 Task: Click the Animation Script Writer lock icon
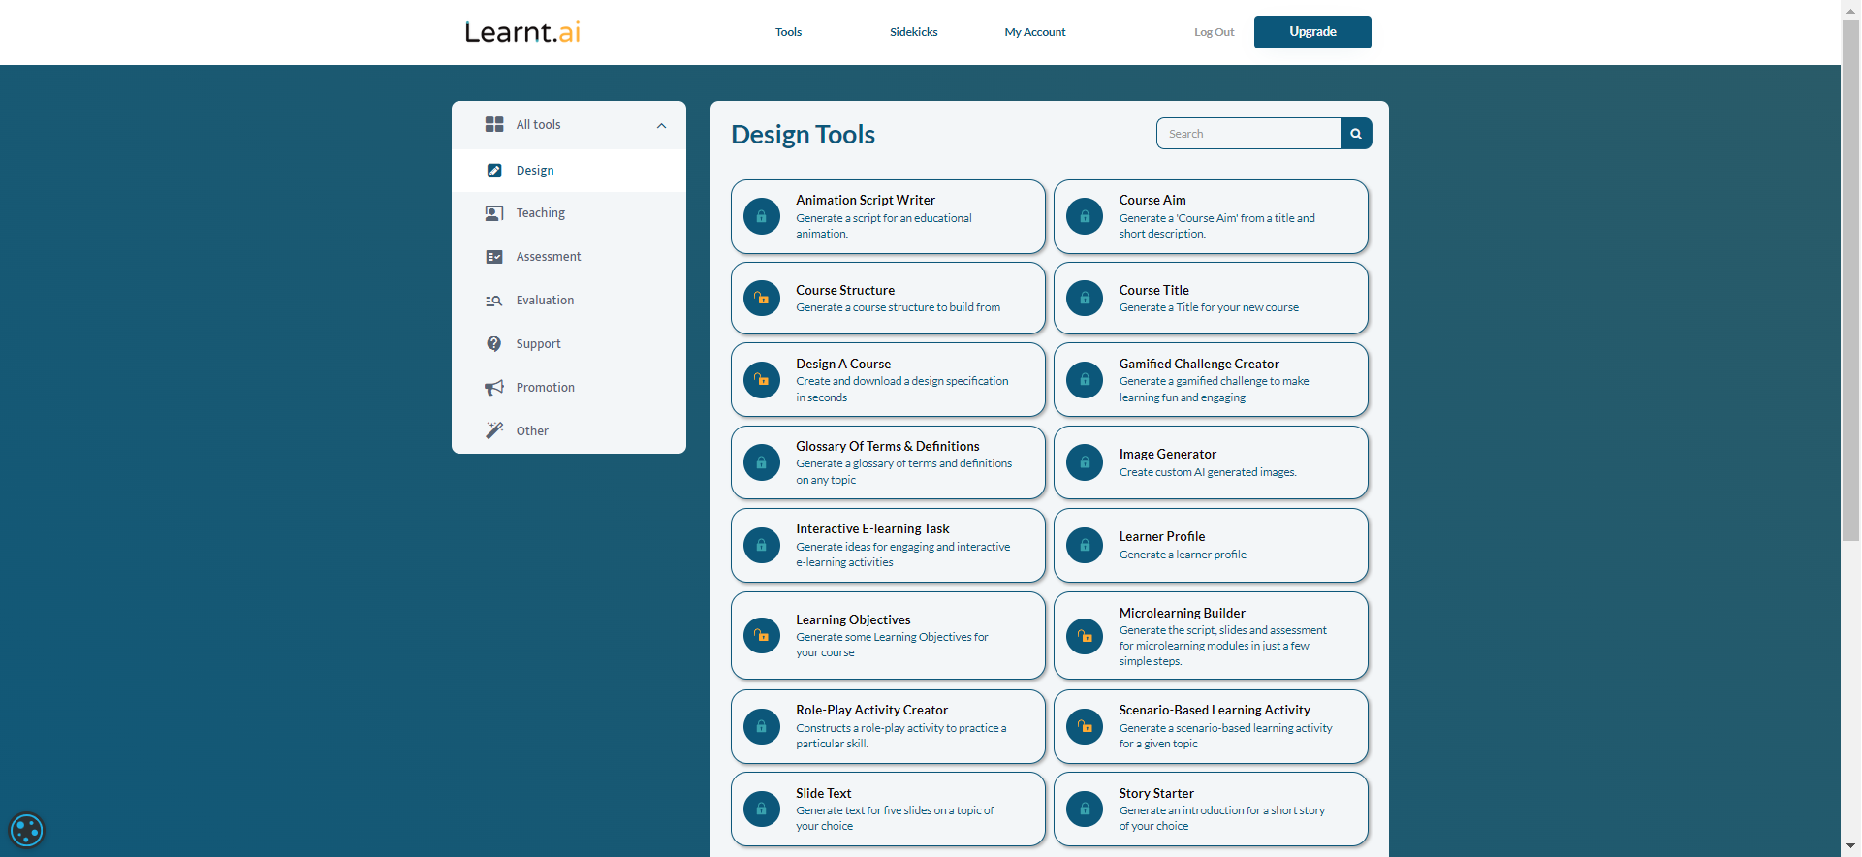[x=762, y=216]
